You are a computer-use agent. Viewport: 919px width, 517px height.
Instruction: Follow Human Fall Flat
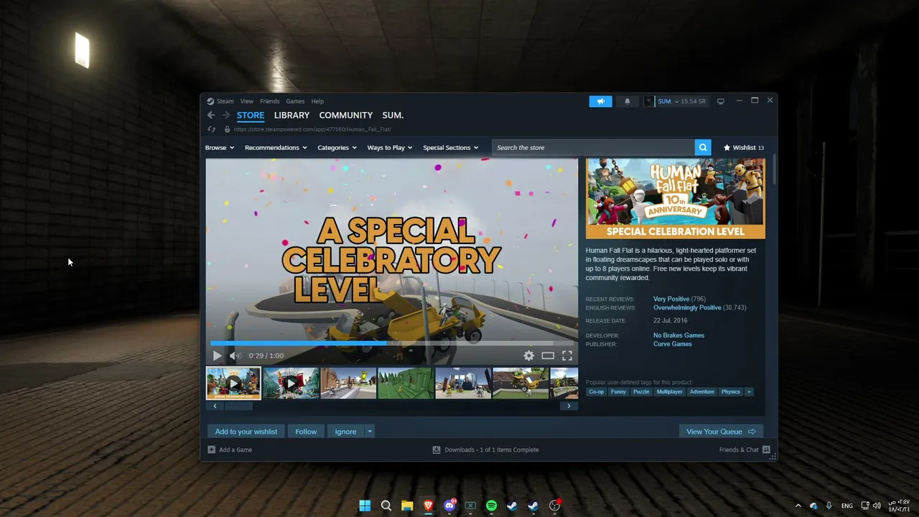tap(306, 432)
